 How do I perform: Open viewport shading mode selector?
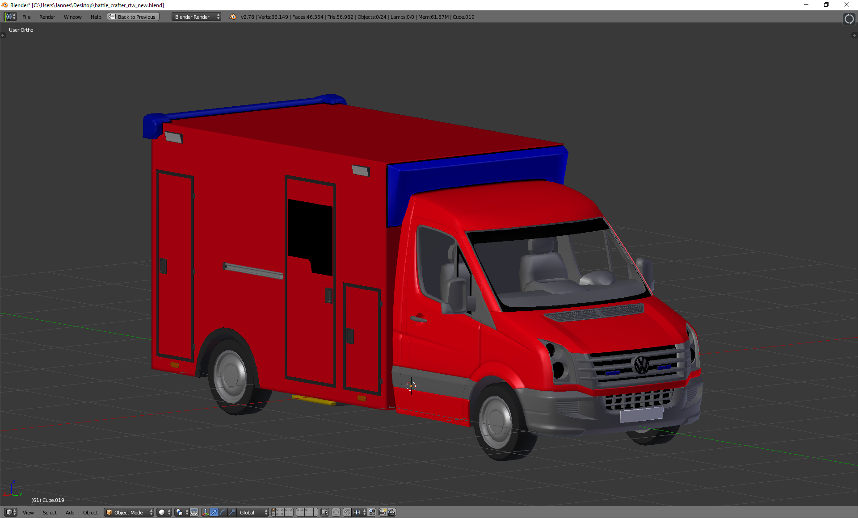point(164,512)
